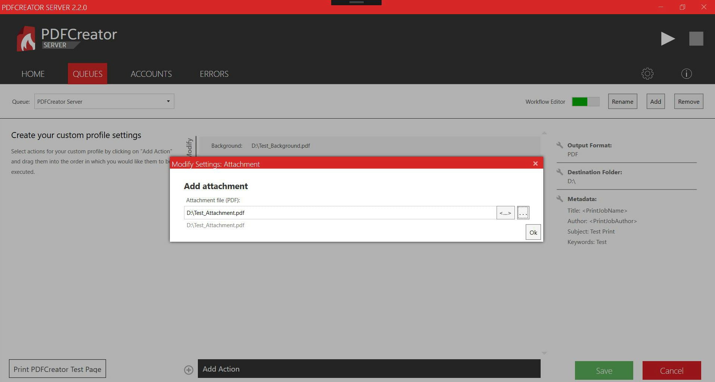Open the info circle icon
This screenshot has height=382, width=715.
tap(686, 73)
